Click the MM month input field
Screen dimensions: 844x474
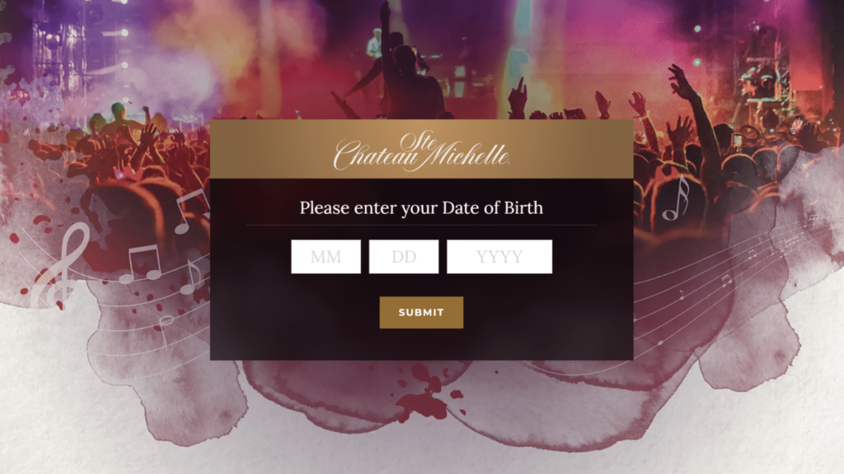point(326,257)
